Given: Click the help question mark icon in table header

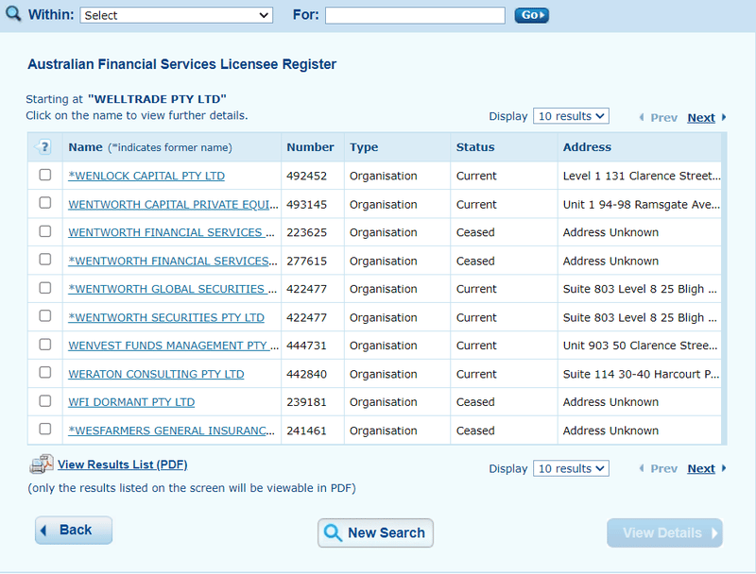Looking at the screenshot, I should click(43, 147).
